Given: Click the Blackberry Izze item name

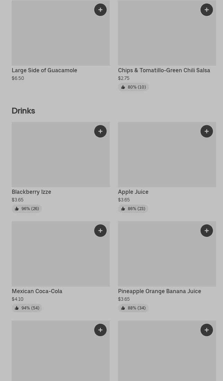Looking at the screenshot, I should [x=32, y=192].
